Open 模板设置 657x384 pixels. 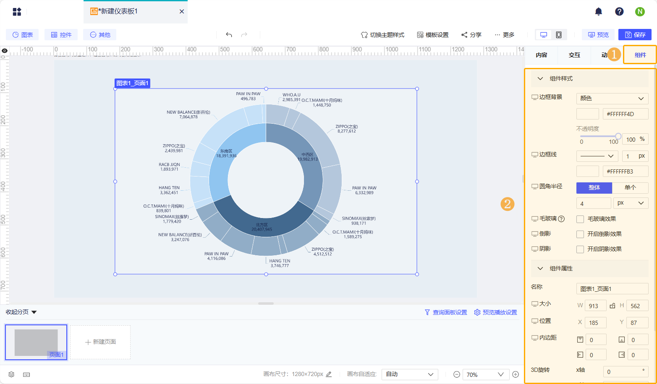click(x=433, y=35)
